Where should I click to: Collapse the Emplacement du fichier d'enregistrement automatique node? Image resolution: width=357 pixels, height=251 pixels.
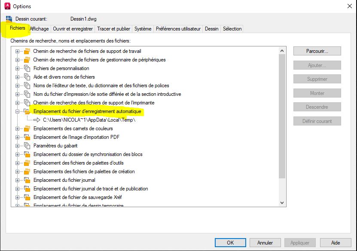pos(18,111)
